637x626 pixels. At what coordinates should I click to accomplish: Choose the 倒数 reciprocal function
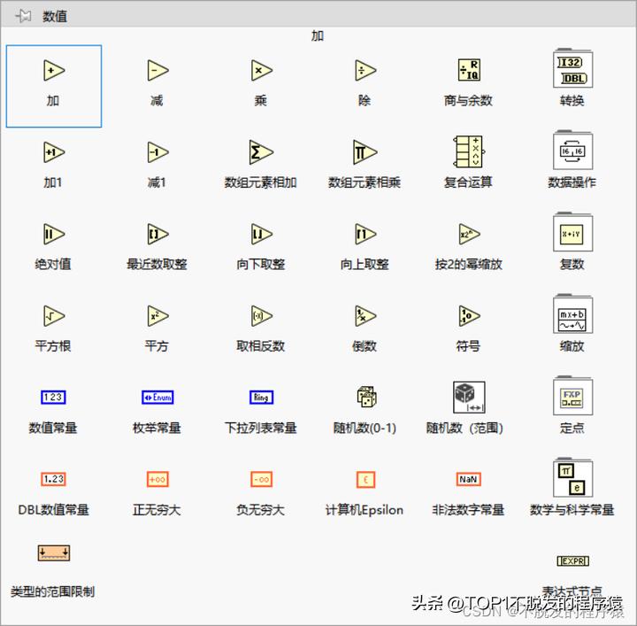tap(365, 316)
